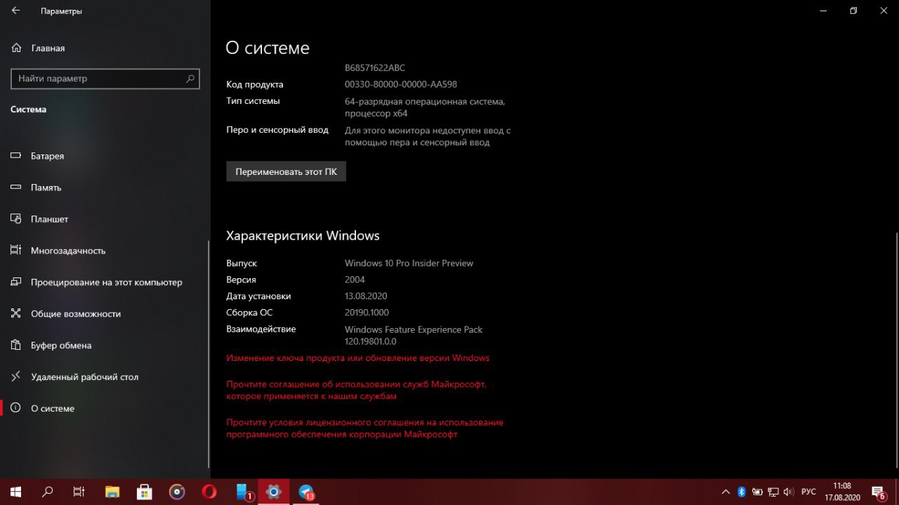899x505 pixels.
Task: Open Батарея settings
Action: pyautogui.click(x=105, y=156)
